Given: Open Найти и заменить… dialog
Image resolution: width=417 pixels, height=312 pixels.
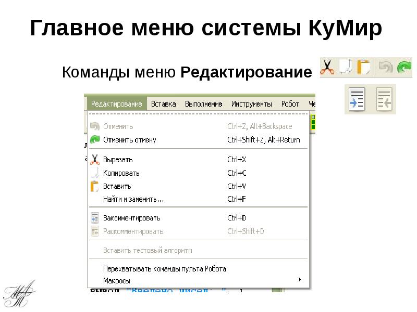Looking at the screenshot, I should click(199, 199).
